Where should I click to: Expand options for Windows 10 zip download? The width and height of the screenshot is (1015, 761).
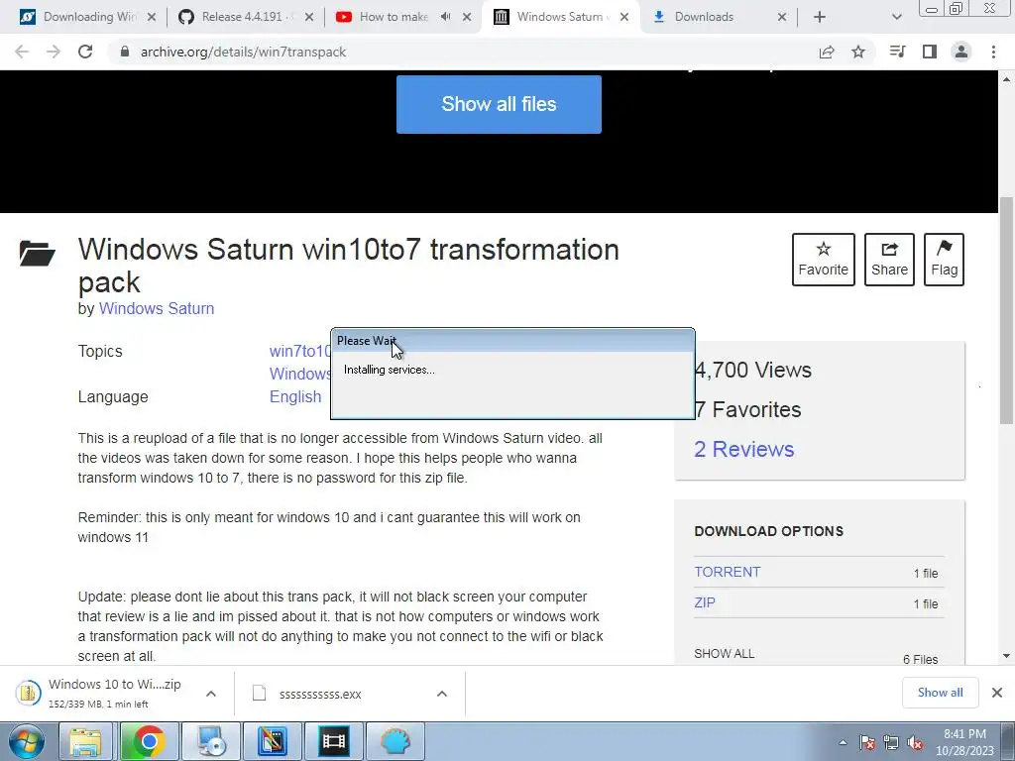[x=211, y=694]
